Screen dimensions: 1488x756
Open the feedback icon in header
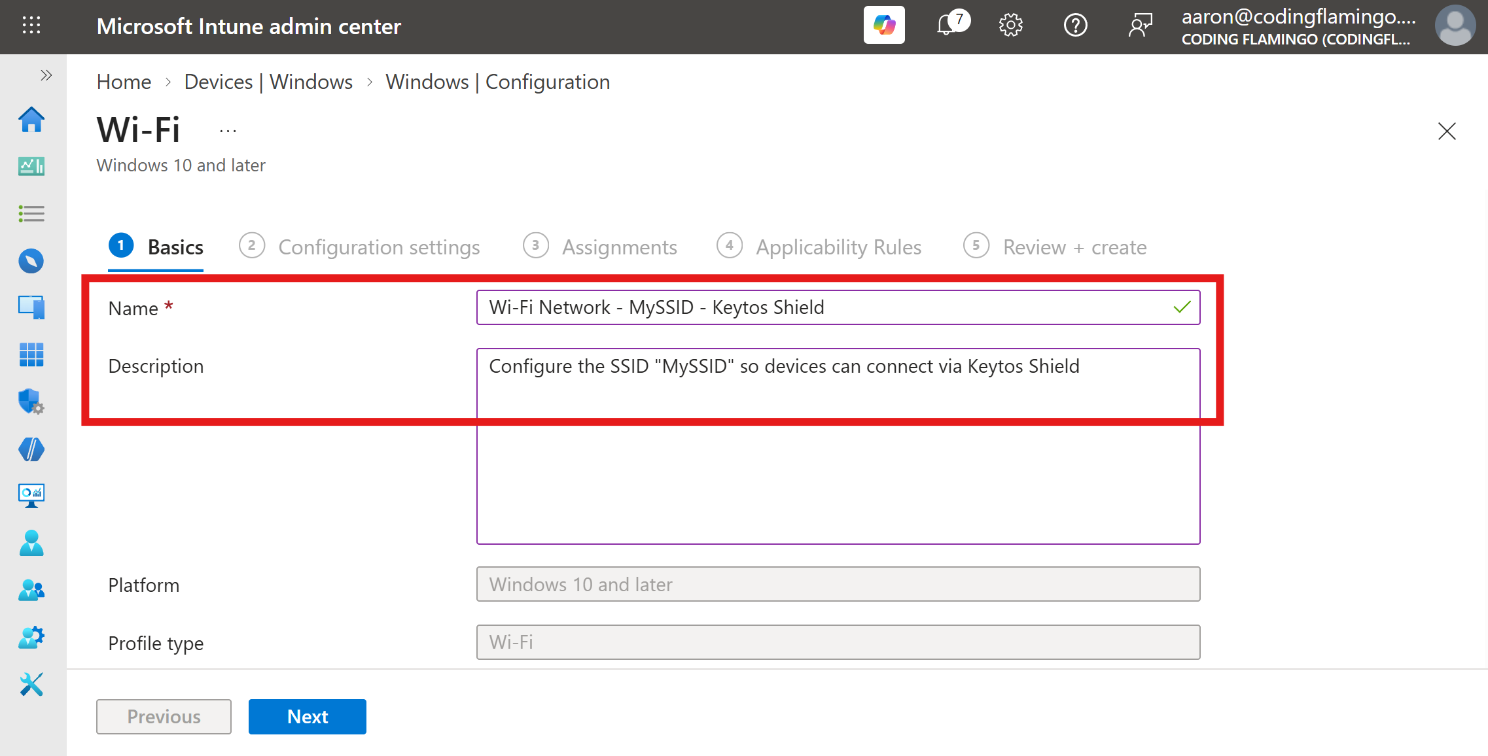1141,26
